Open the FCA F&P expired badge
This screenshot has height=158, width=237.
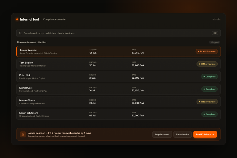206,52
